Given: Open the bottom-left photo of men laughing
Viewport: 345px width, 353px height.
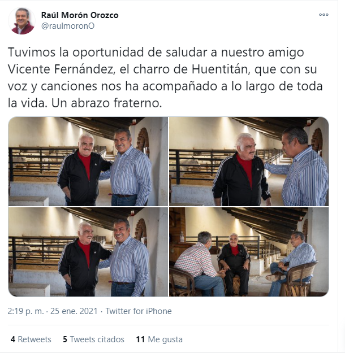Looking at the screenshot, I should coord(88,252).
